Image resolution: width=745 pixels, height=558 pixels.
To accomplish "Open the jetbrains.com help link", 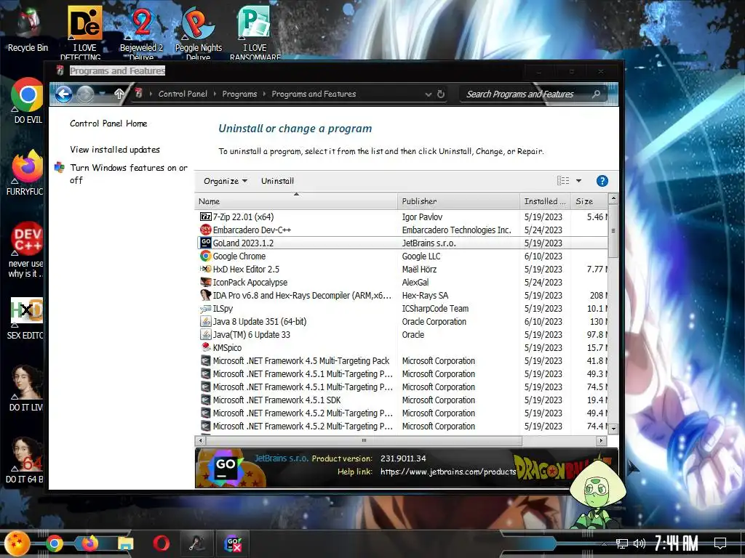I will click(448, 472).
